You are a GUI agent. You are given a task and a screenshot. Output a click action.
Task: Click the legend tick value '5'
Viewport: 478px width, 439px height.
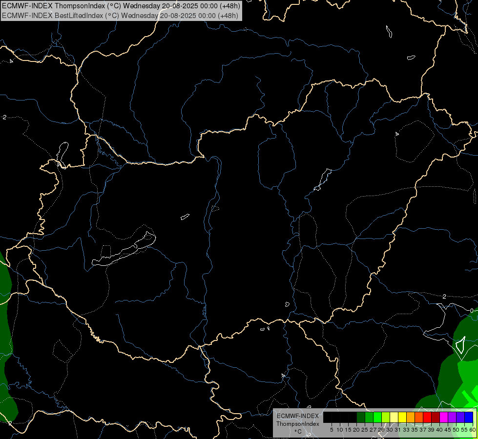pos(332,430)
